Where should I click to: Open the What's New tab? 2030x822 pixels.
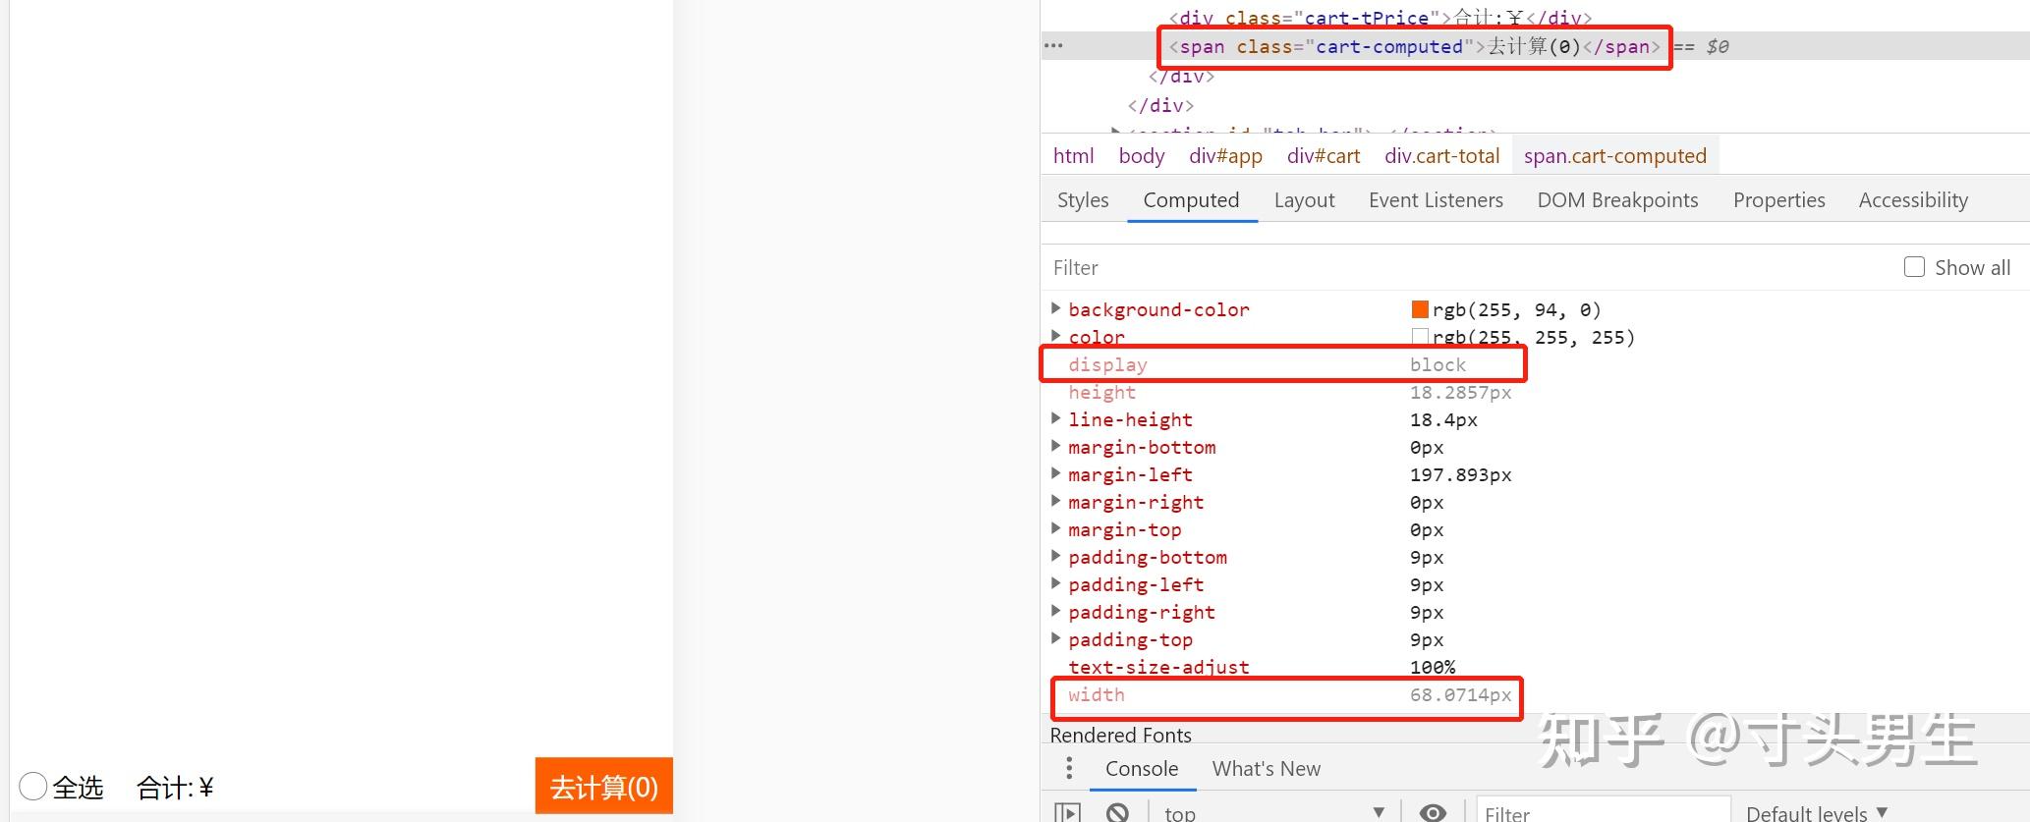coord(1266,768)
